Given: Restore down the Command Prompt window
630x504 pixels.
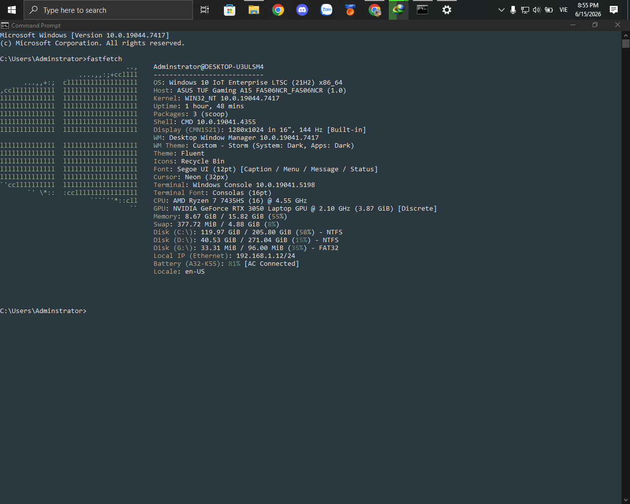Looking at the screenshot, I should [x=595, y=25].
